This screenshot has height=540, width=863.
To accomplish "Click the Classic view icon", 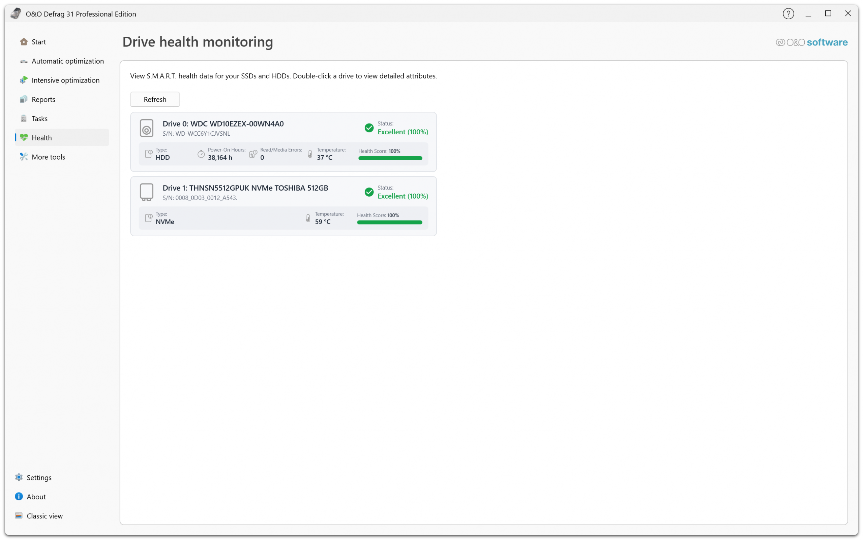I will pos(19,516).
